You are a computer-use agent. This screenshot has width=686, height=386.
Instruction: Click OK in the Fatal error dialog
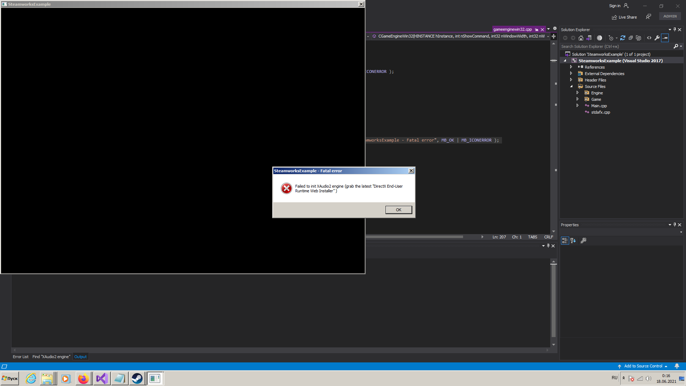coord(398,210)
